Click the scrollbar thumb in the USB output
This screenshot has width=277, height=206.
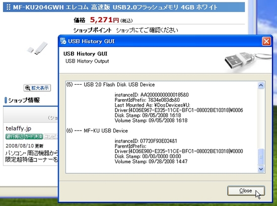[261, 157]
